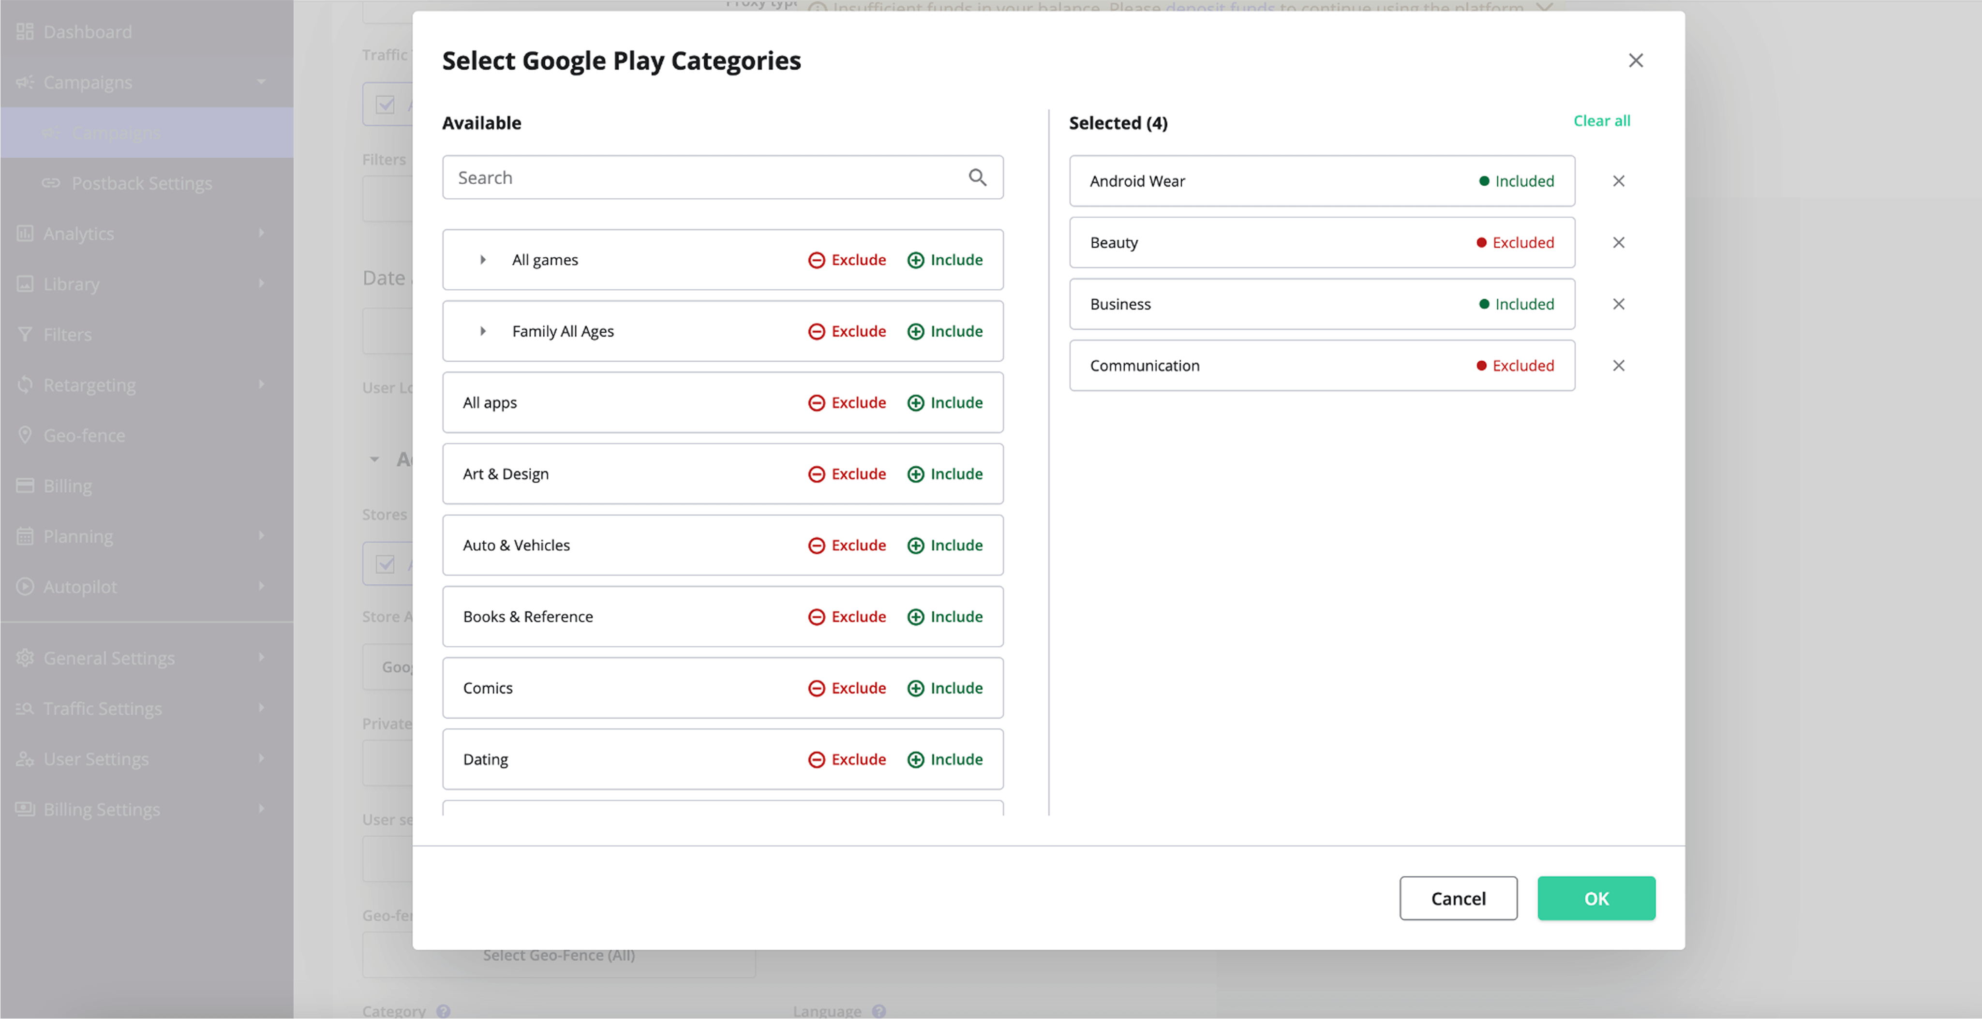1982x1019 pixels.
Task: Exclude the All apps category
Action: click(846, 403)
